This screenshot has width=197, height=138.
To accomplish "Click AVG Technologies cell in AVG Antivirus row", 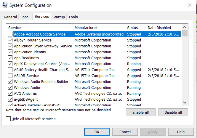I will point(98,93).
